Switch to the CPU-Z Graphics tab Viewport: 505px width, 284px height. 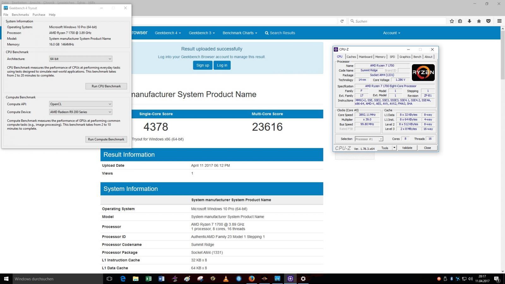(x=405, y=57)
